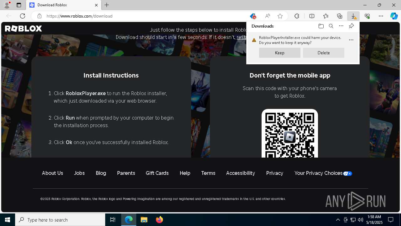Launch Firefox from the taskbar
The width and height of the screenshot is (401, 226).
159,220
